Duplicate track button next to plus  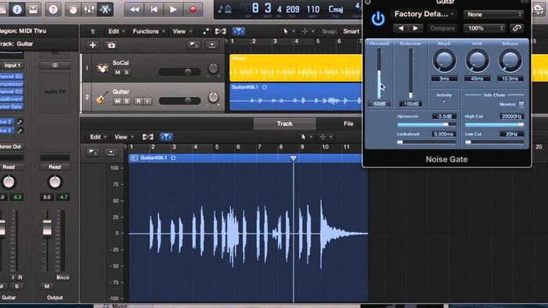111,45
